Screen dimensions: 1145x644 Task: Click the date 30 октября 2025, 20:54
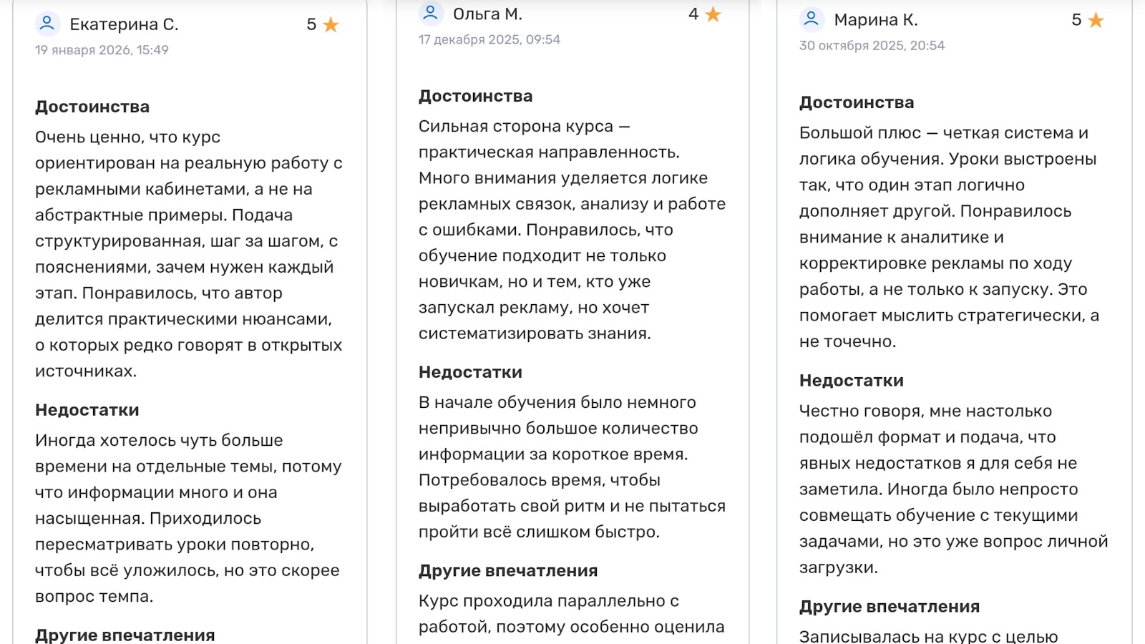point(872,46)
